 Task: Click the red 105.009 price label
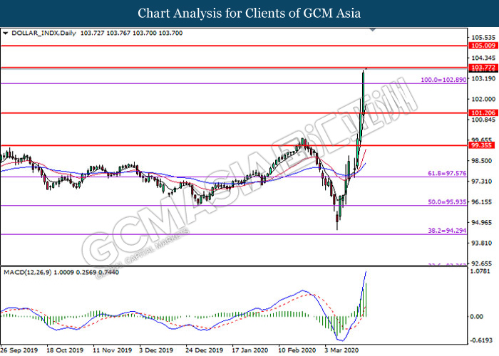click(x=483, y=46)
